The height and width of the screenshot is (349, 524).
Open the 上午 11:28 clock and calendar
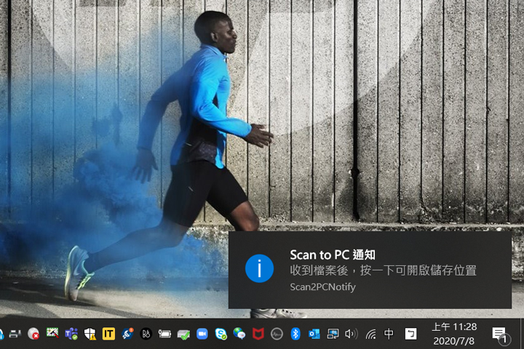[454, 334]
